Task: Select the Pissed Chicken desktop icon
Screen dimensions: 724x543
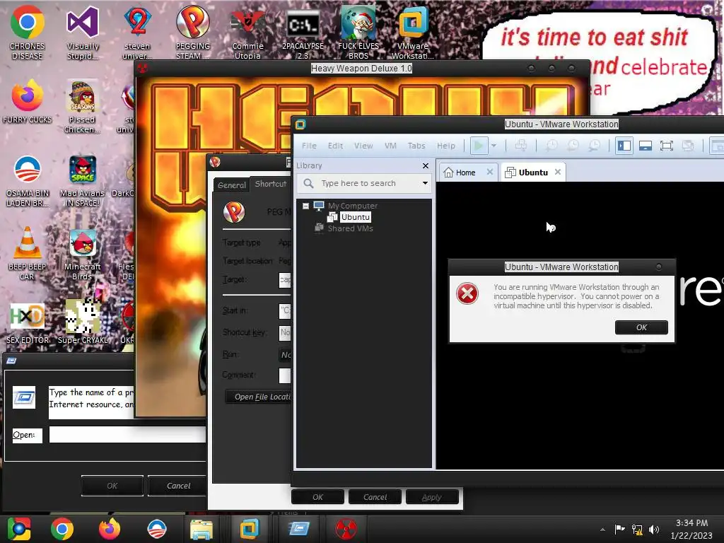Action: 82,107
